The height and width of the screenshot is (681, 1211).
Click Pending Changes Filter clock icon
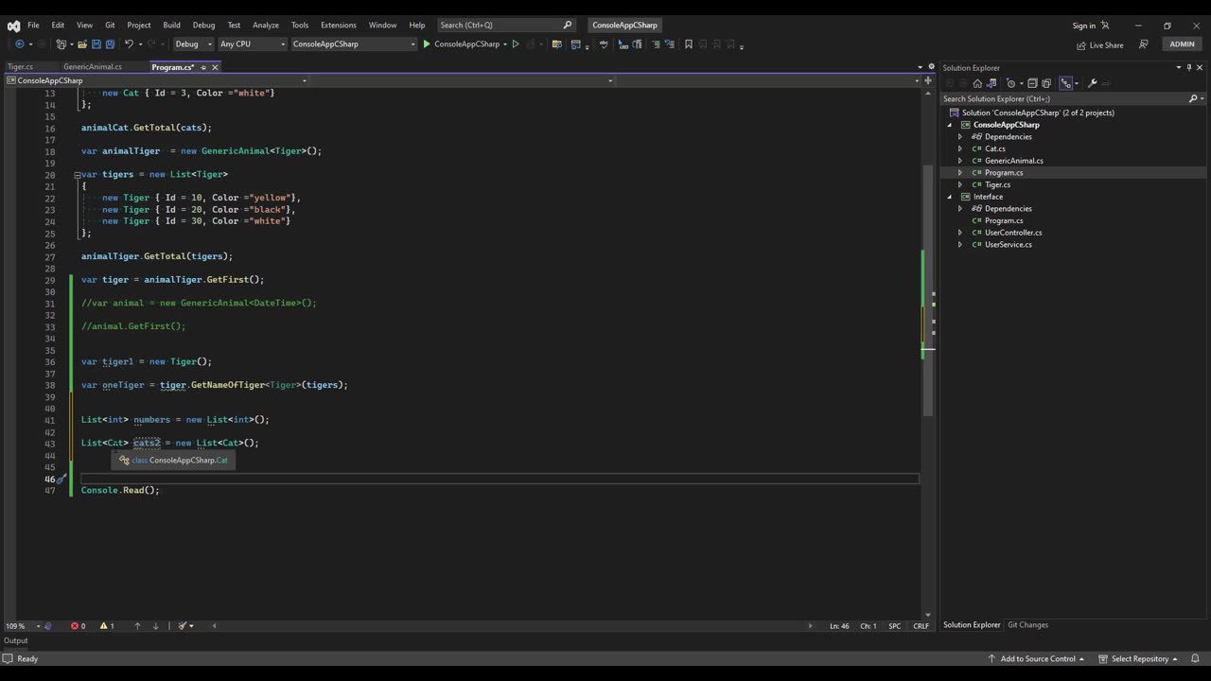pyautogui.click(x=1010, y=83)
